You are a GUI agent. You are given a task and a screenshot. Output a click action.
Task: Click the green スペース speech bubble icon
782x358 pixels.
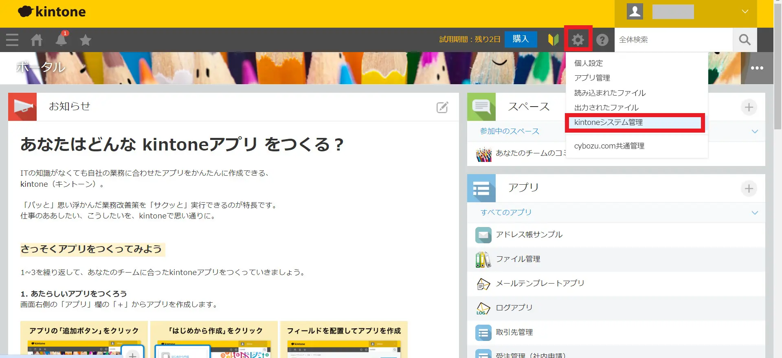pyautogui.click(x=481, y=107)
